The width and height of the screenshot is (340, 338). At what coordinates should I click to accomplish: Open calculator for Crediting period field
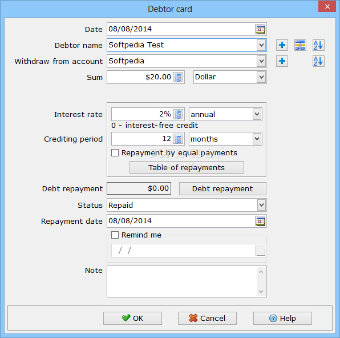[178, 139]
